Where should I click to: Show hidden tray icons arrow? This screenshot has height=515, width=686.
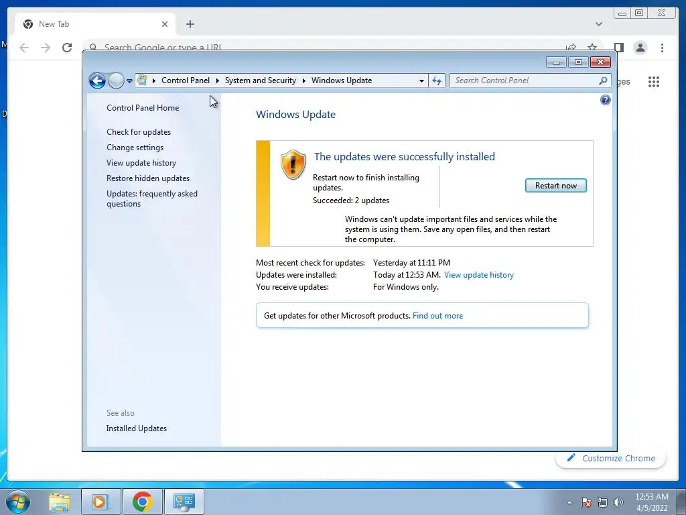(x=569, y=502)
